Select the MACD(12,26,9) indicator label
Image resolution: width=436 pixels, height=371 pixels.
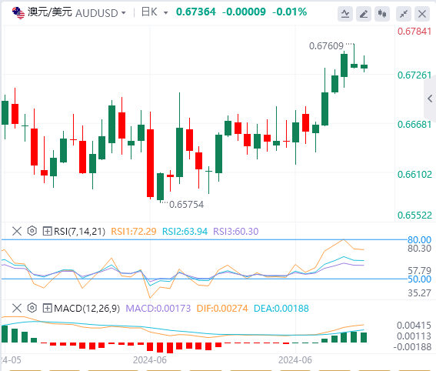[x=87, y=309]
